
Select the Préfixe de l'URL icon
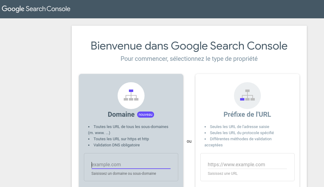(x=247, y=95)
